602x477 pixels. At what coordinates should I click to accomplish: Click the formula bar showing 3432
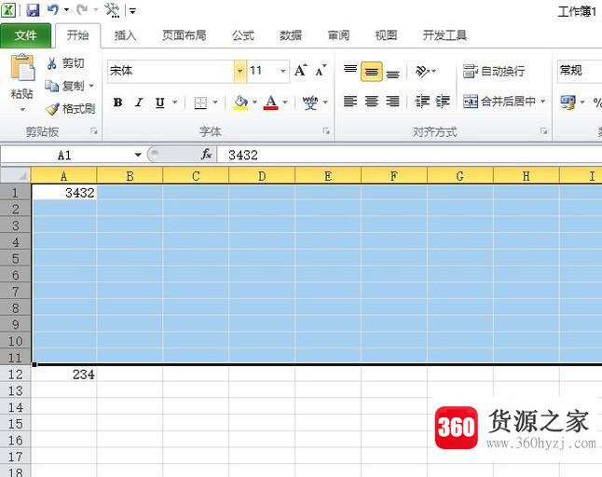tap(410, 155)
